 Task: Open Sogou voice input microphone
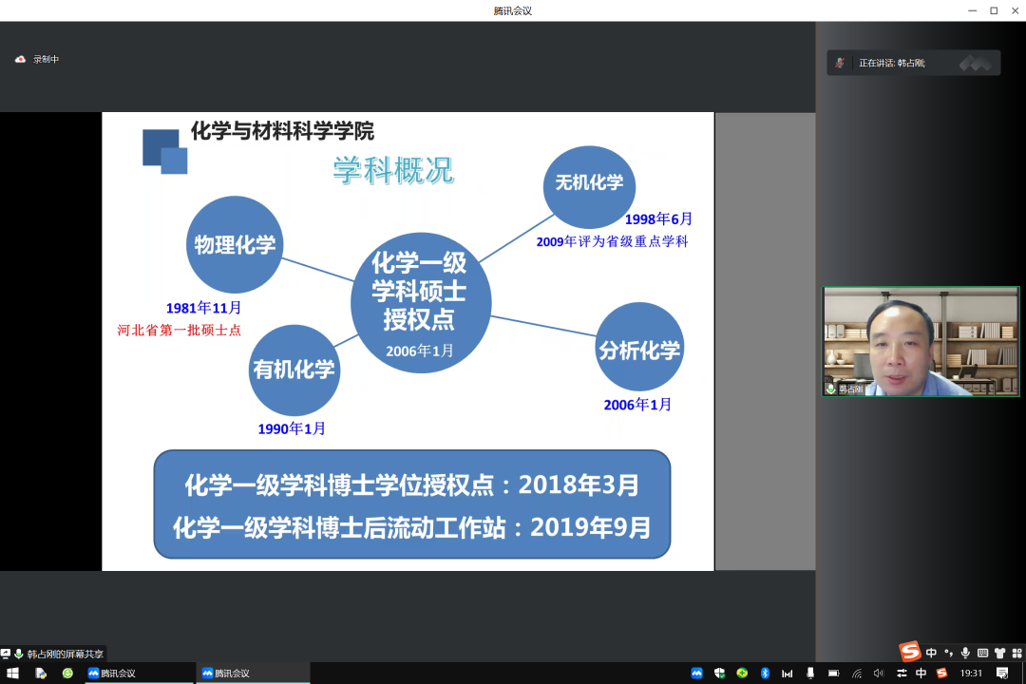[x=965, y=653]
